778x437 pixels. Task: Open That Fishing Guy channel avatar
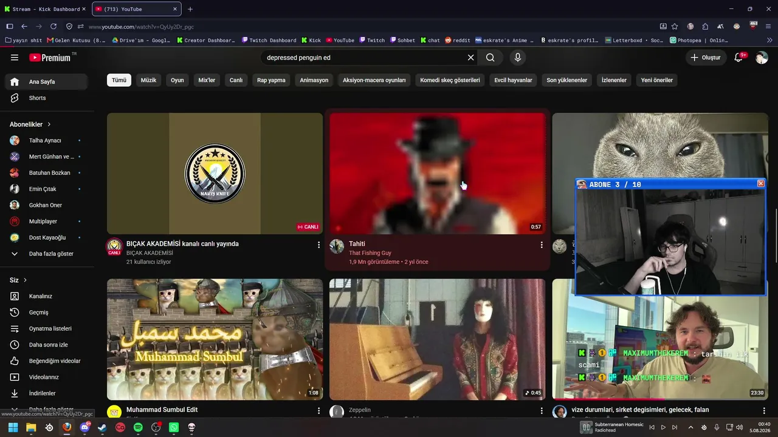pos(337,246)
